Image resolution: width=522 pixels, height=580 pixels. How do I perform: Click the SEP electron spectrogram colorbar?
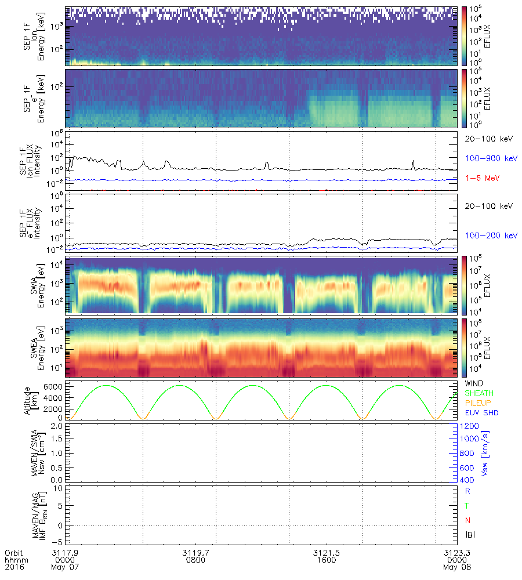click(465, 99)
